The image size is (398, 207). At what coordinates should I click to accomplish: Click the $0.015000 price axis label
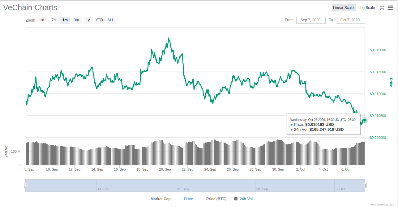(x=378, y=50)
